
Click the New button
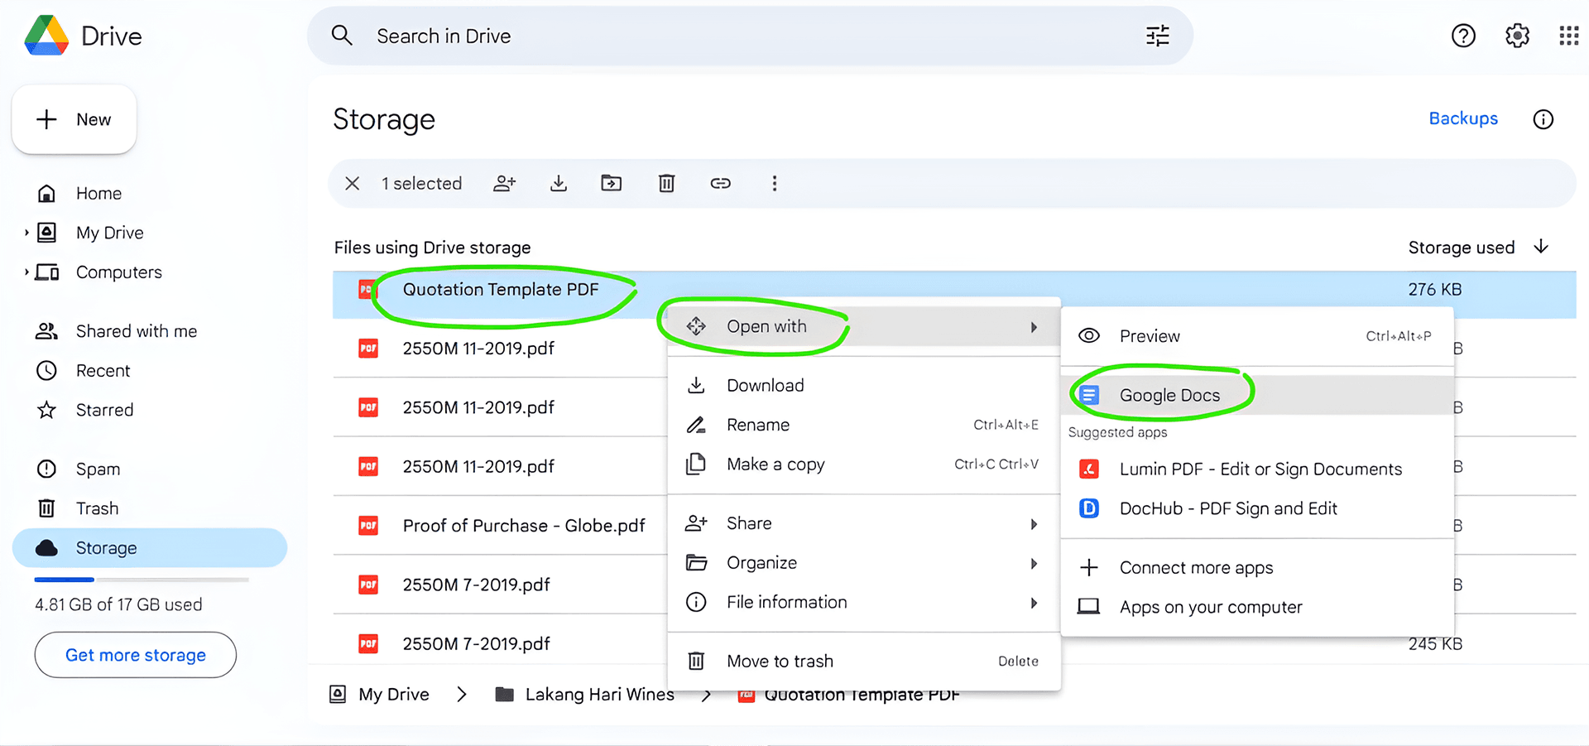74,119
